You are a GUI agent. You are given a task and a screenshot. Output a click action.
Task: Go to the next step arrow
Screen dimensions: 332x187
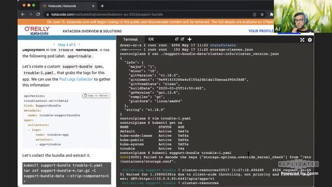pyautogui.click(x=79, y=45)
